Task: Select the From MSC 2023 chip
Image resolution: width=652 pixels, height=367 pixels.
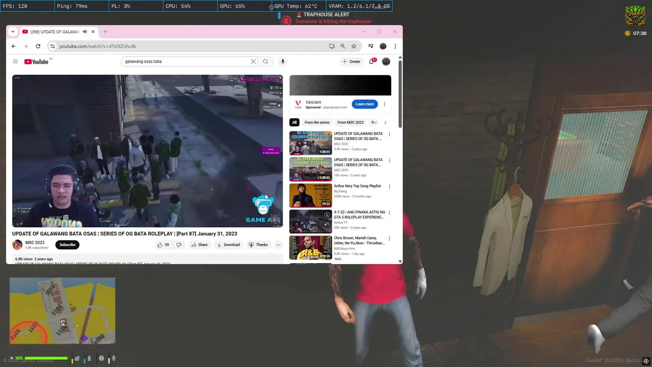Action: pos(350,122)
